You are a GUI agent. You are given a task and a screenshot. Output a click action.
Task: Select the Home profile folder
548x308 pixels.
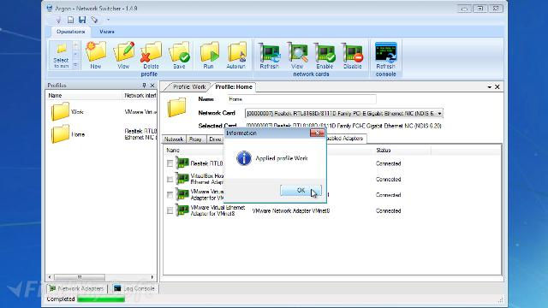tap(60, 134)
